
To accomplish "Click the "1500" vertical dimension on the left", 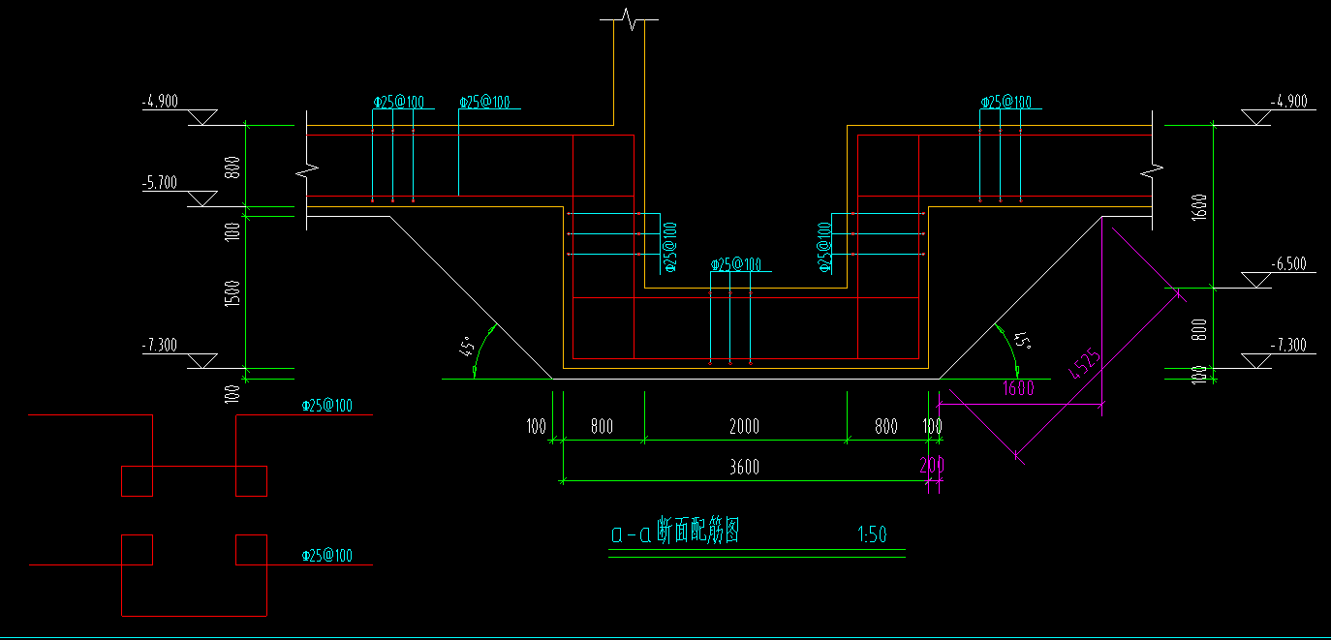I will tap(232, 295).
